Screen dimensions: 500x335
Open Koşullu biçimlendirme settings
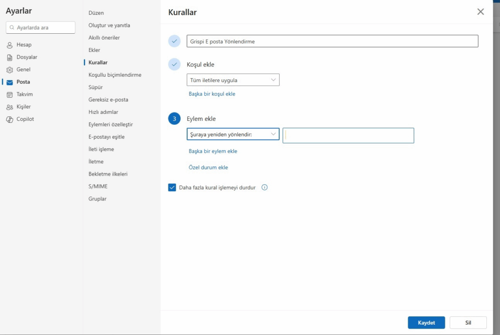point(115,75)
